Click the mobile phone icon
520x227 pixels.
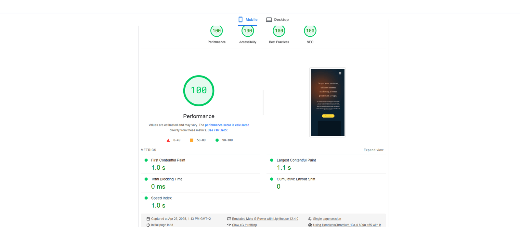coord(240,19)
